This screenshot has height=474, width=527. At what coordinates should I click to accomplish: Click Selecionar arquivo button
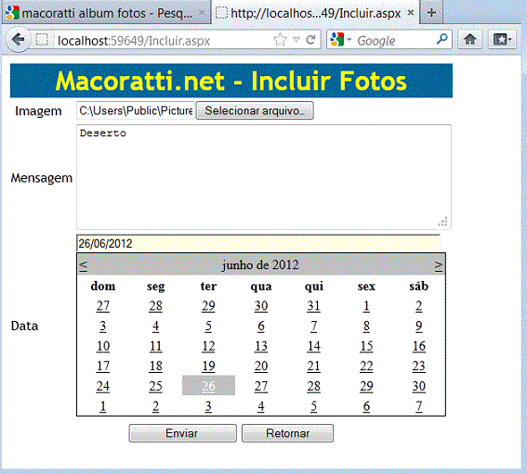tap(255, 110)
